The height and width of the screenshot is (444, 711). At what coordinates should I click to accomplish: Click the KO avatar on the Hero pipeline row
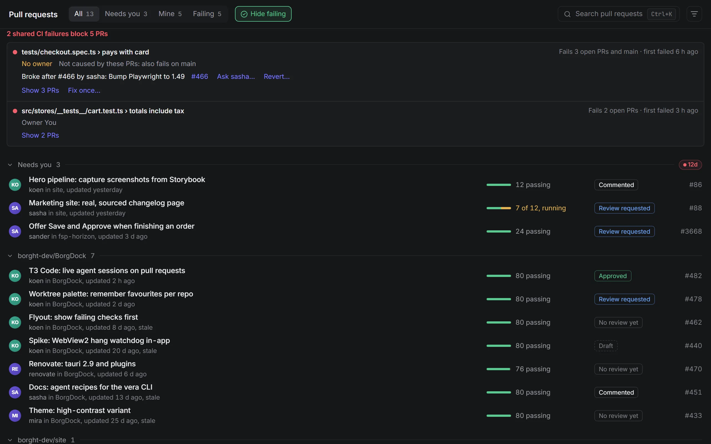point(15,185)
